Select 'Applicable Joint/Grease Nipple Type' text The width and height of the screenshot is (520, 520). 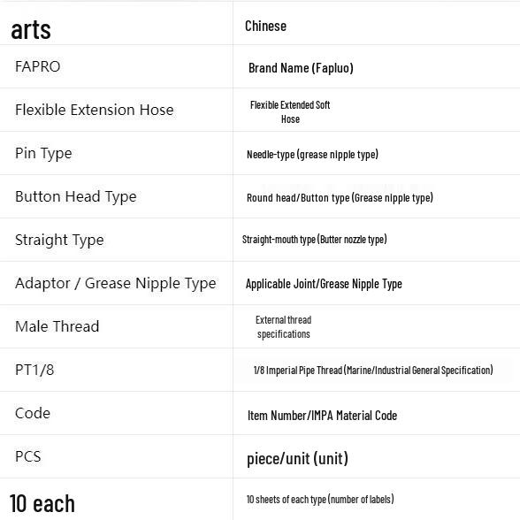point(324,284)
